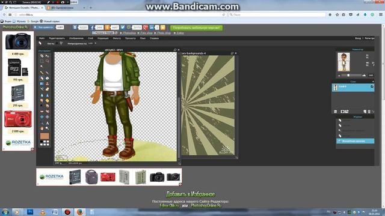Share via Twitter bird icon
Viewport: 385px width, 216px height.
click(x=123, y=28)
